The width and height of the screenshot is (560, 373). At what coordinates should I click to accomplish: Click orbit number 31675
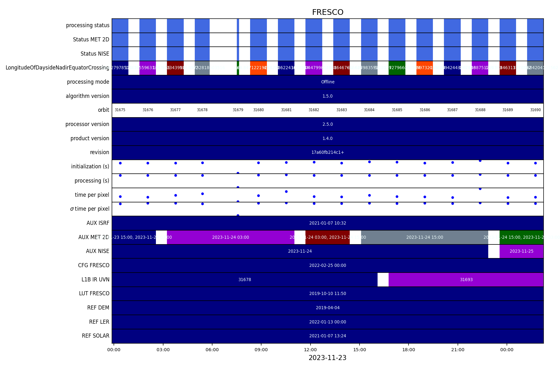coord(120,110)
